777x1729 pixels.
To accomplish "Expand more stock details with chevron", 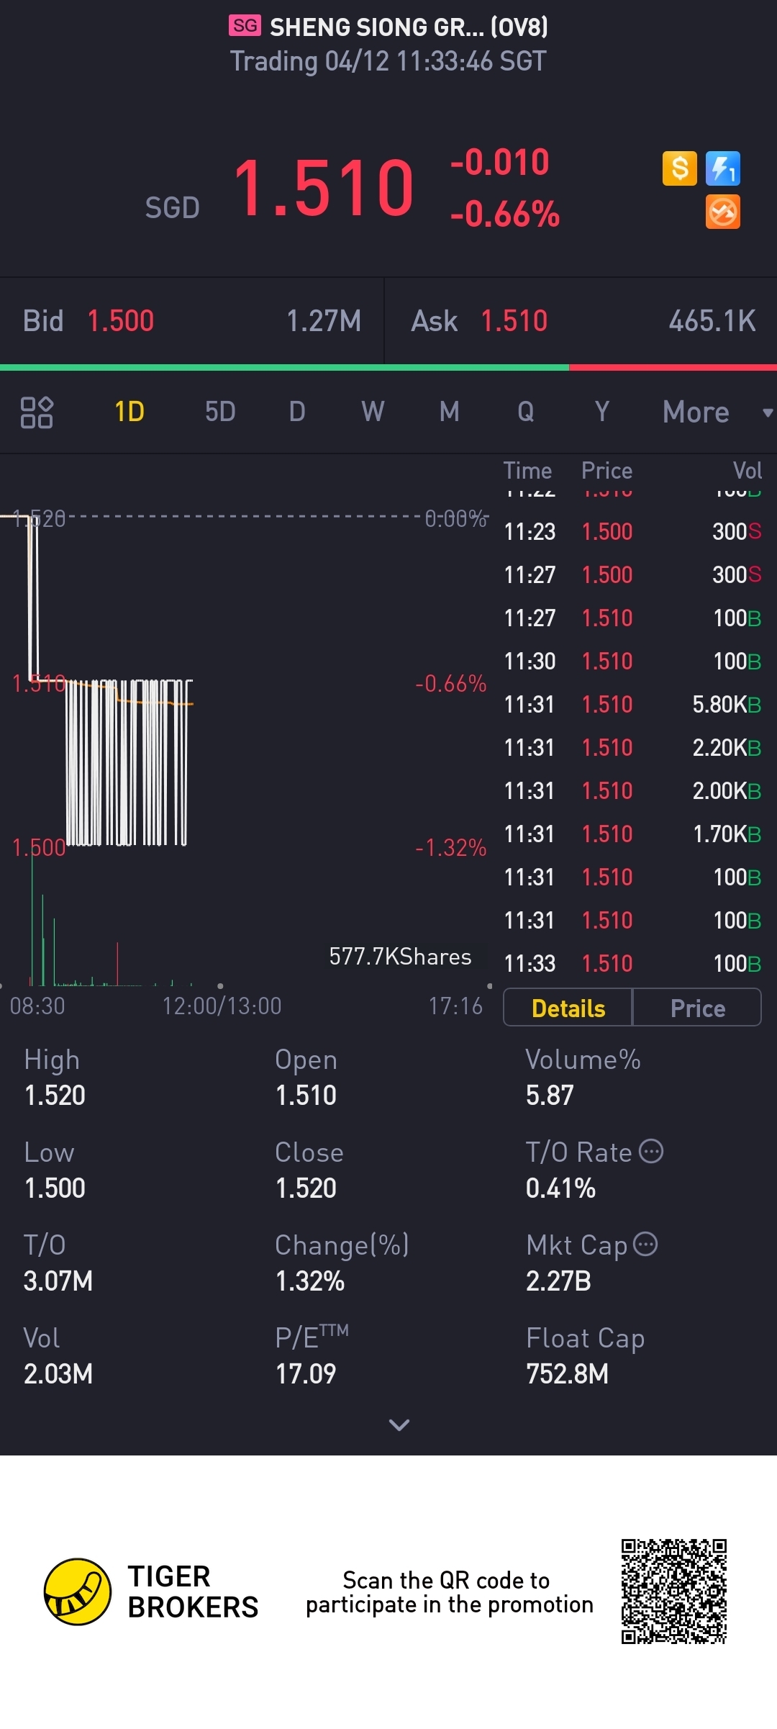I will pyautogui.click(x=399, y=1425).
